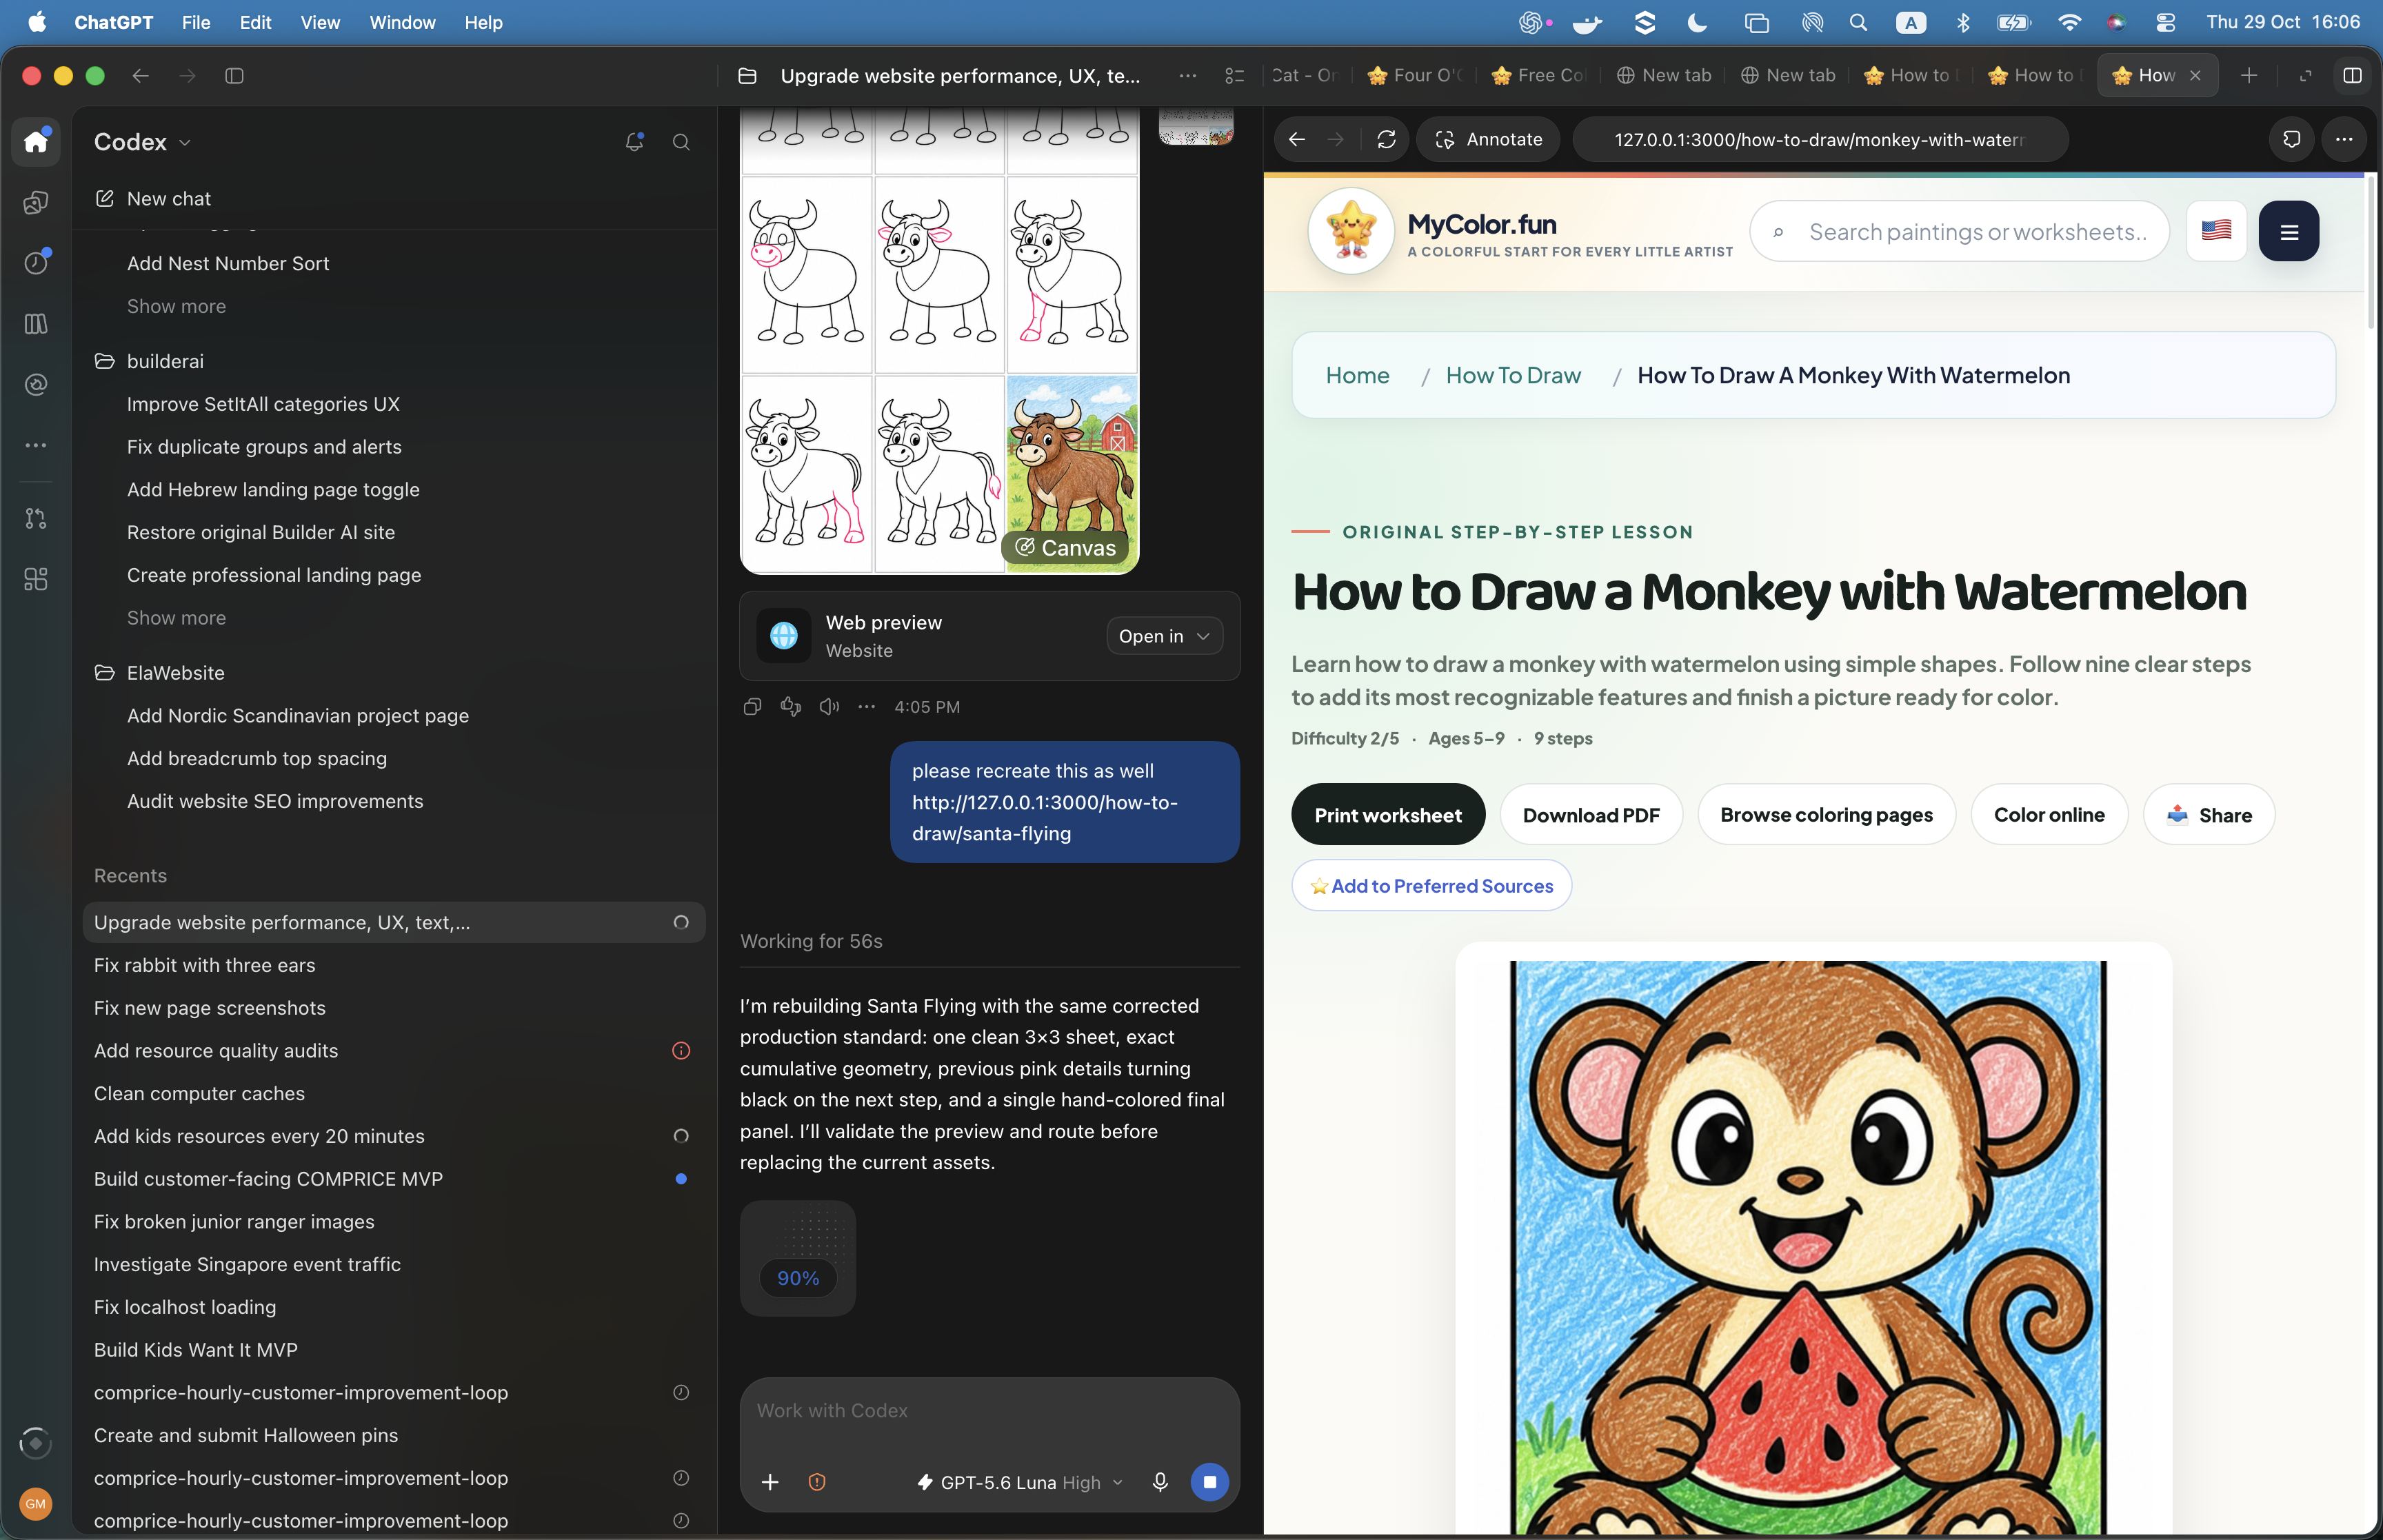Open the Canvas badge on the drawing image
Image resolution: width=2383 pixels, height=1540 pixels.
1066,548
